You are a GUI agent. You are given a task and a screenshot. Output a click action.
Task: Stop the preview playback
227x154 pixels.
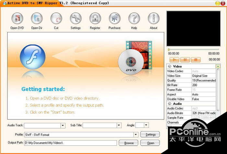[196, 60]
